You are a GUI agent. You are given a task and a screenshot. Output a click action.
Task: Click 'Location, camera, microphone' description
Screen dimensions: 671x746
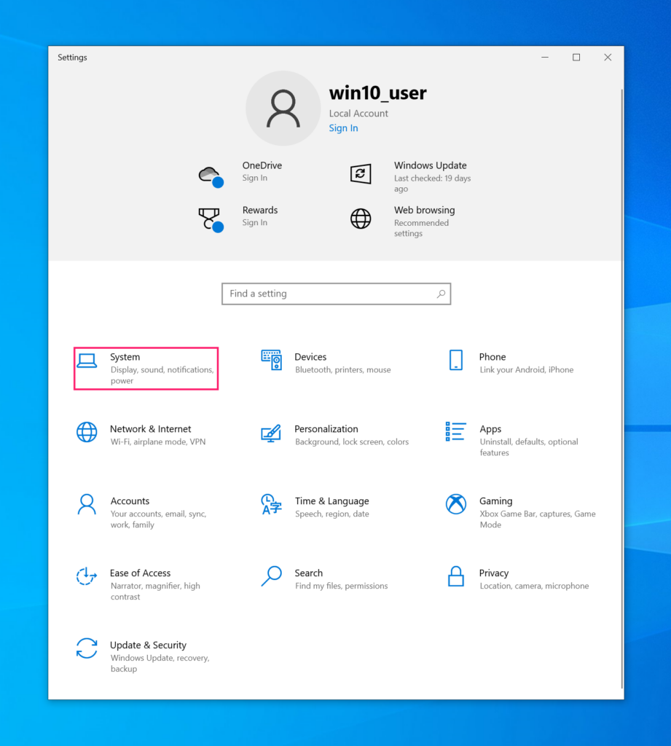point(534,586)
